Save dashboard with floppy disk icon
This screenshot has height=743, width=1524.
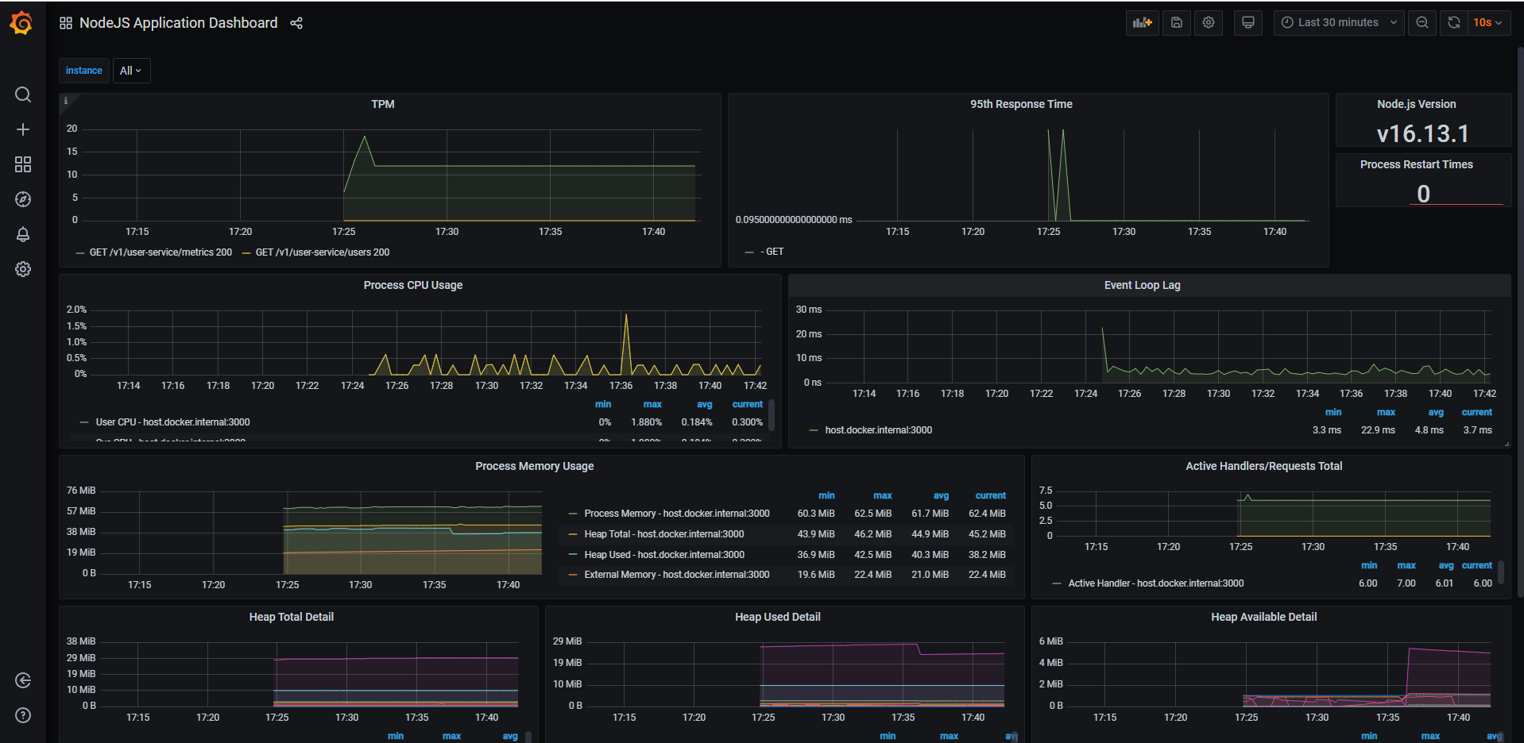click(x=1177, y=23)
